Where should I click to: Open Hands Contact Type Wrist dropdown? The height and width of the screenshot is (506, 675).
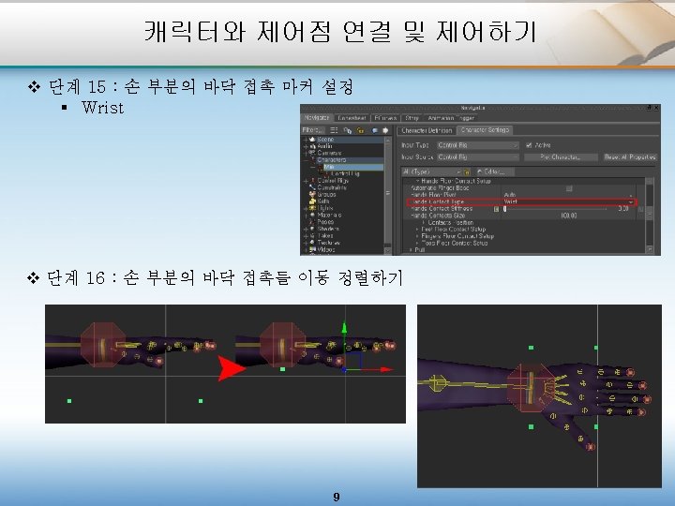click(569, 201)
